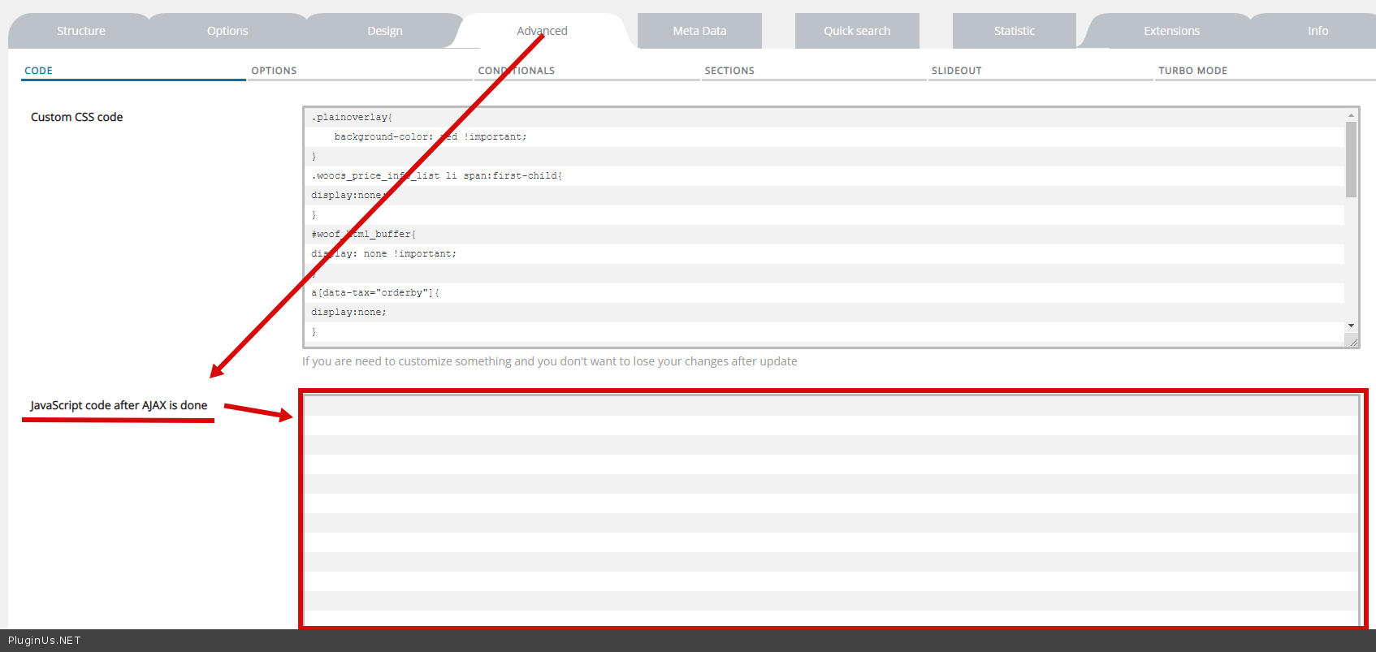This screenshot has height=652, width=1376.
Task: Switch to the Extensions tab
Action: coord(1171,31)
